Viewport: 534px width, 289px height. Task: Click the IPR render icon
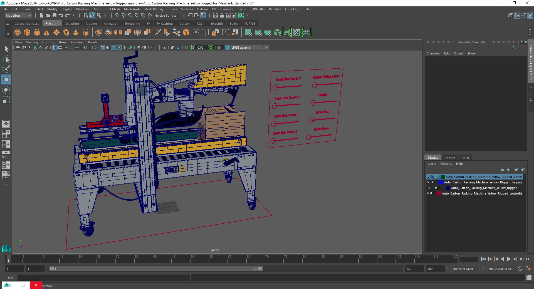pyautogui.click(x=228, y=16)
